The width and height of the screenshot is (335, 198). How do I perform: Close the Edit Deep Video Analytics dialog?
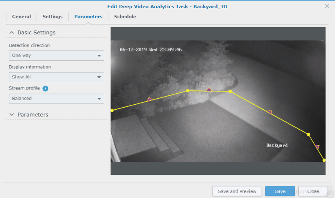[x=327, y=6]
